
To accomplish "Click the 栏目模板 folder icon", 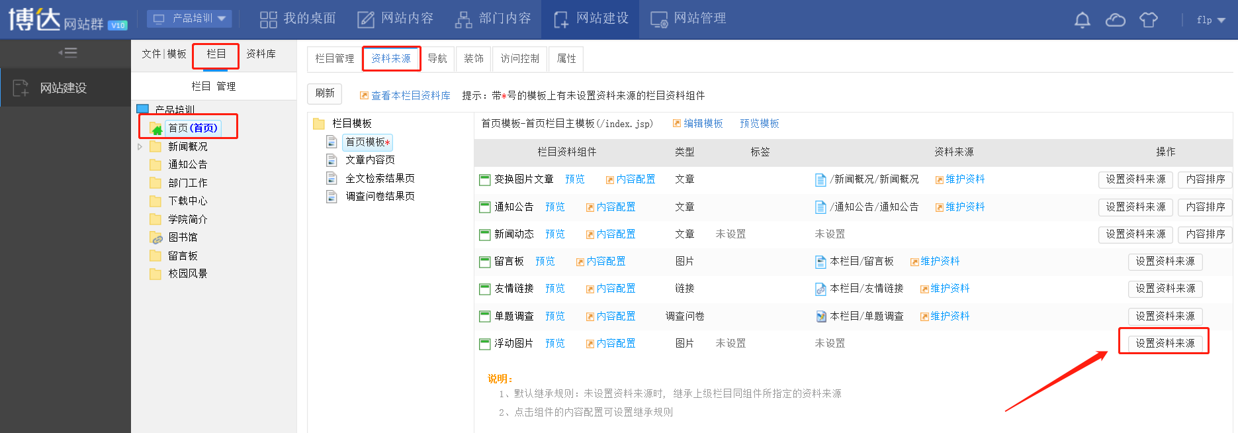I will (x=319, y=124).
